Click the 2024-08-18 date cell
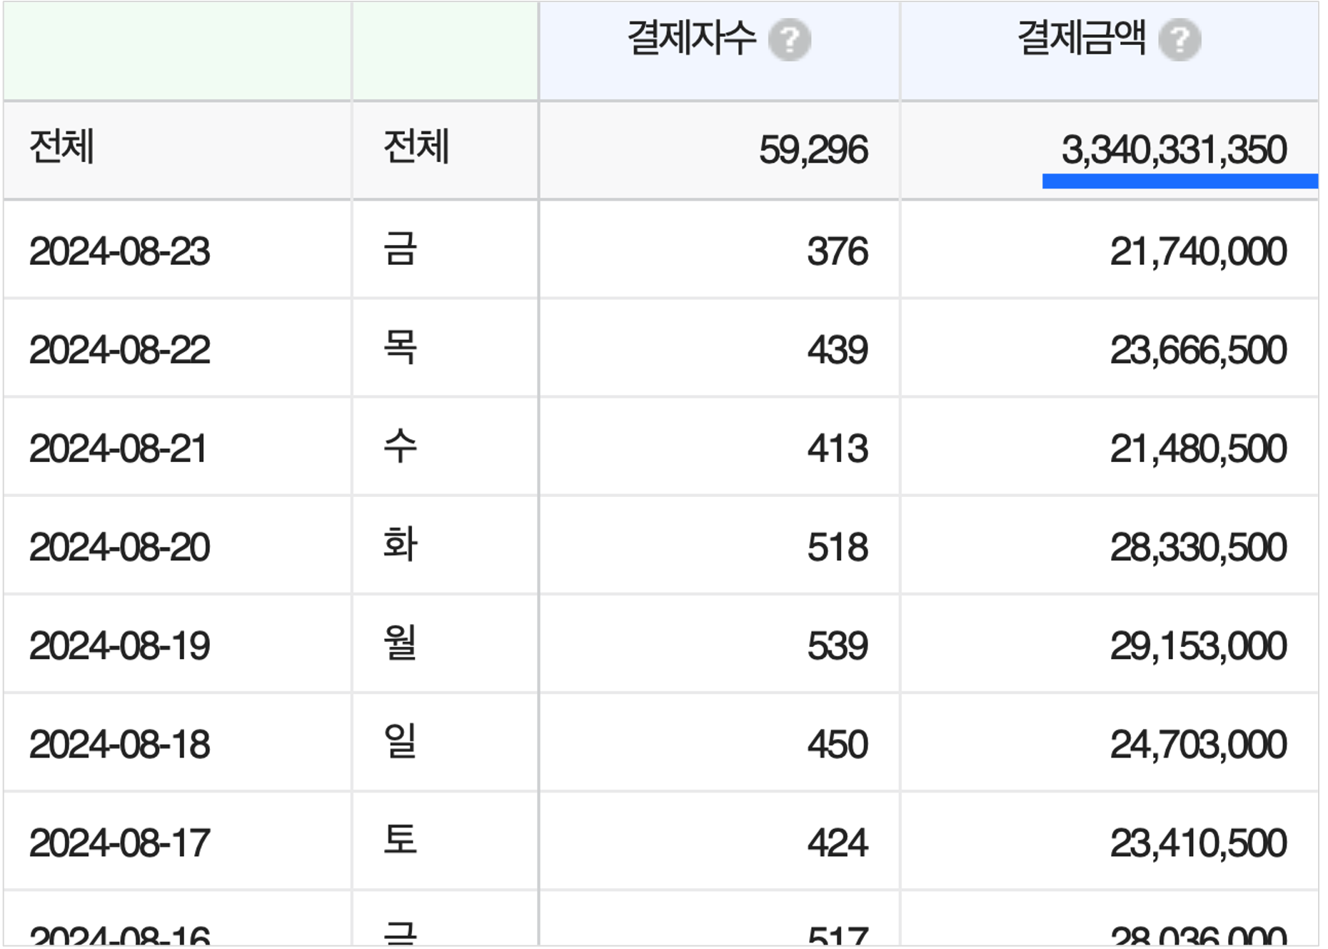Screen dimensions: 1328x949 click(x=119, y=744)
